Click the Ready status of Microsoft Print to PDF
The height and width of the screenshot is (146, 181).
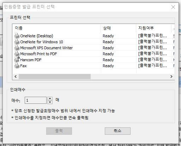[108, 54]
